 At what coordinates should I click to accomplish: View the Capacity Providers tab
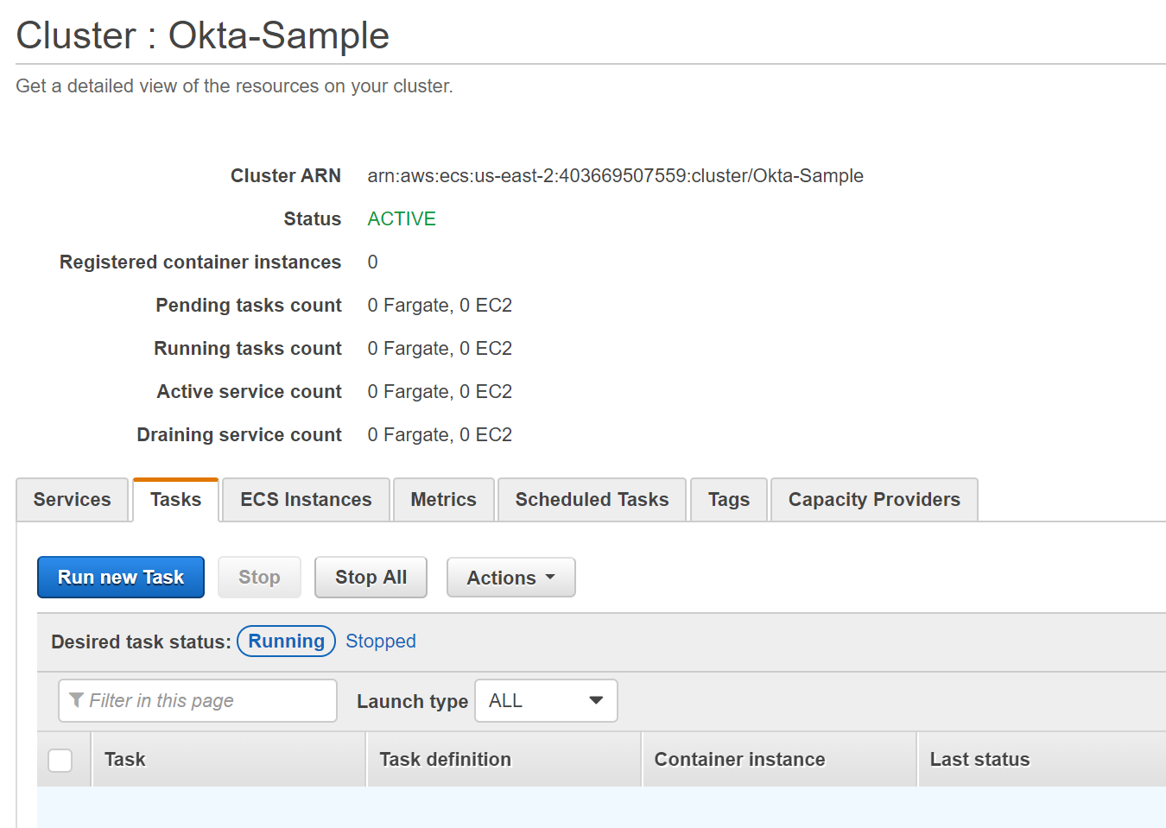coord(873,500)
